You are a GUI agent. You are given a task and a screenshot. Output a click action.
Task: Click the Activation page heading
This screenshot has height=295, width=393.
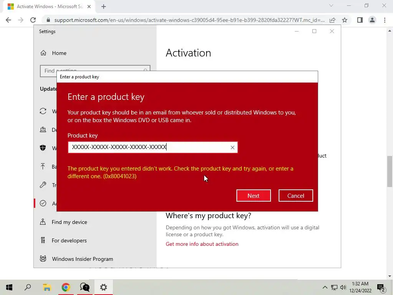pyautogui.click(x=188, y=53)
